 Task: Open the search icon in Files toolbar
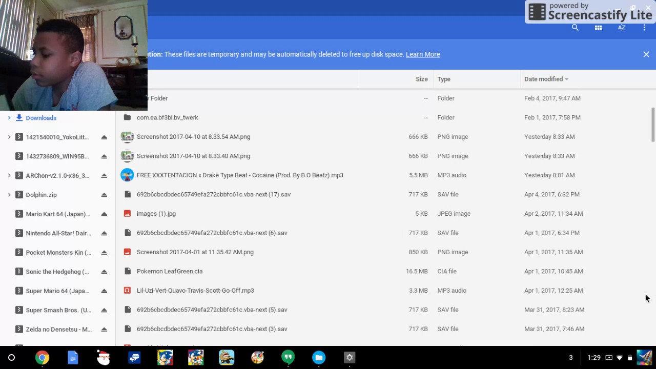click(x=575, y=28)
